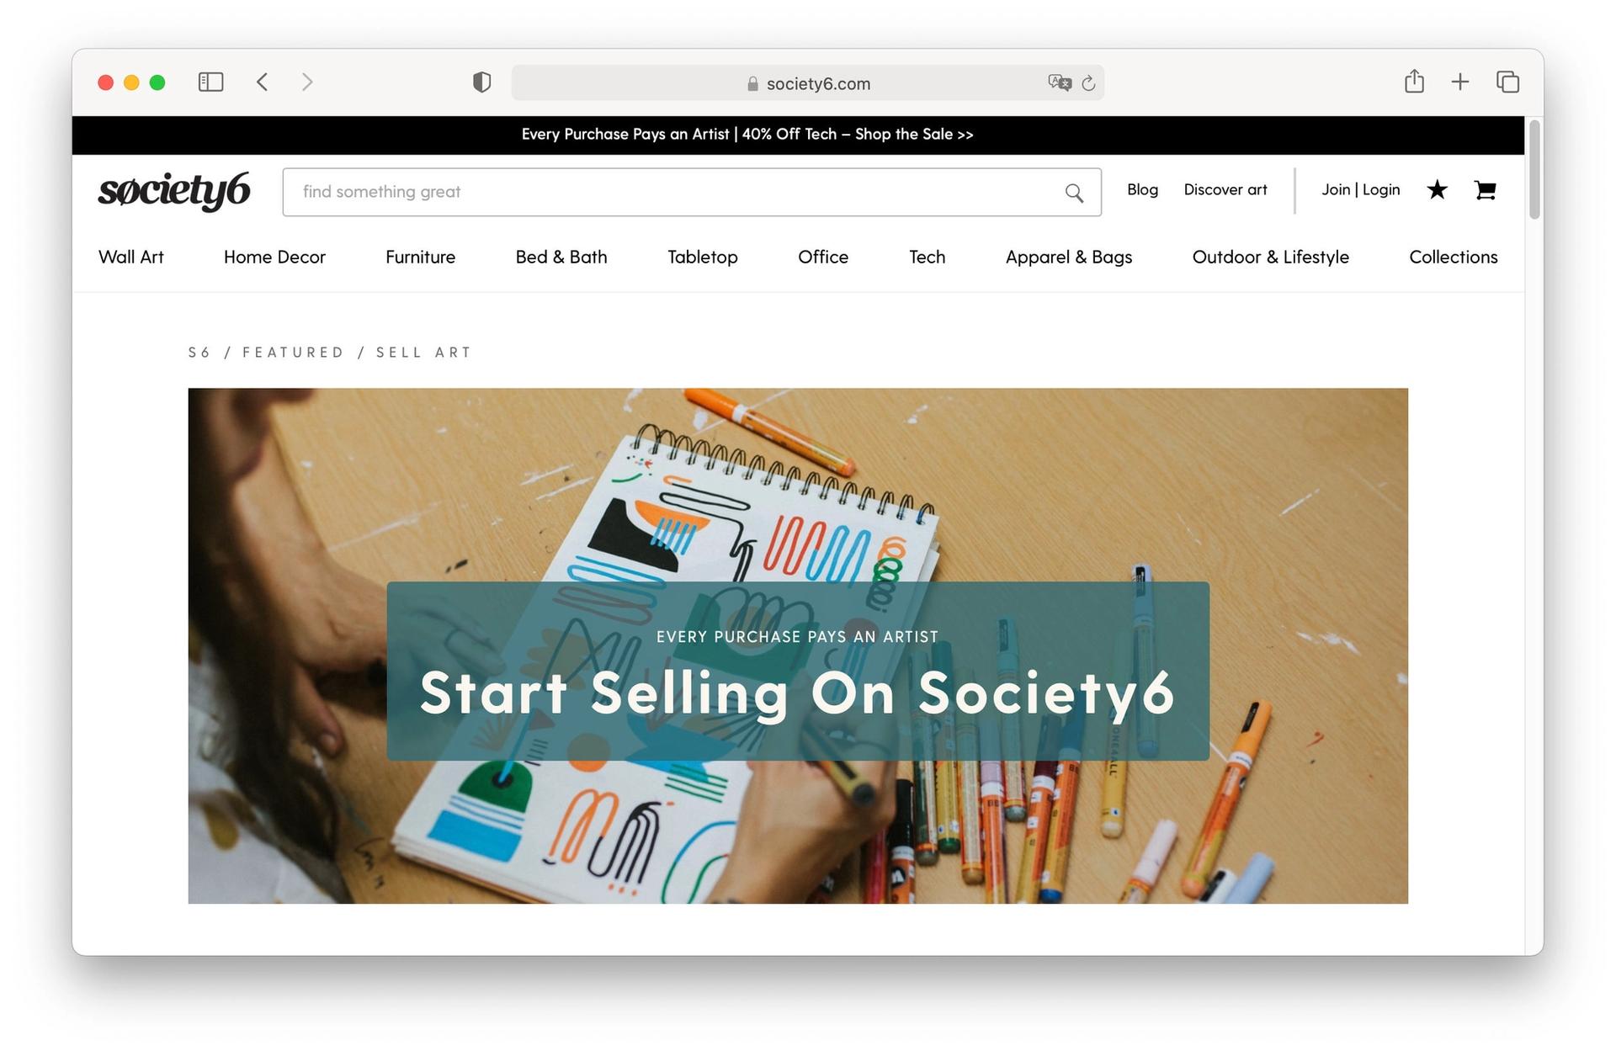Image resolution: width=1616 pixels, height=1051 pixels.
Task: Go back with the browser back arrow
Action: tap(263, 82)
